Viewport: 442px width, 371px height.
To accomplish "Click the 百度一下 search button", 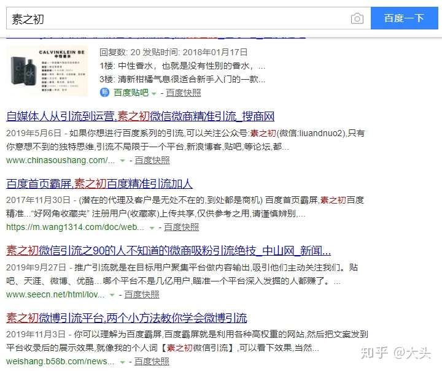I will tap(404, 18).
